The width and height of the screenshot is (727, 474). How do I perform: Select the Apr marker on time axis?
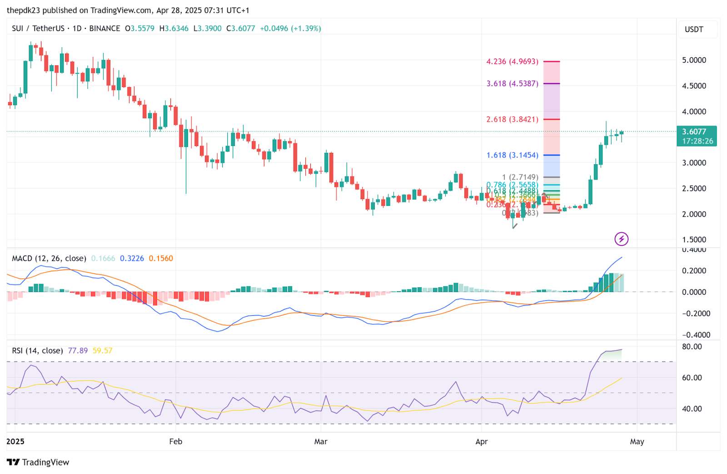(482, 441)
